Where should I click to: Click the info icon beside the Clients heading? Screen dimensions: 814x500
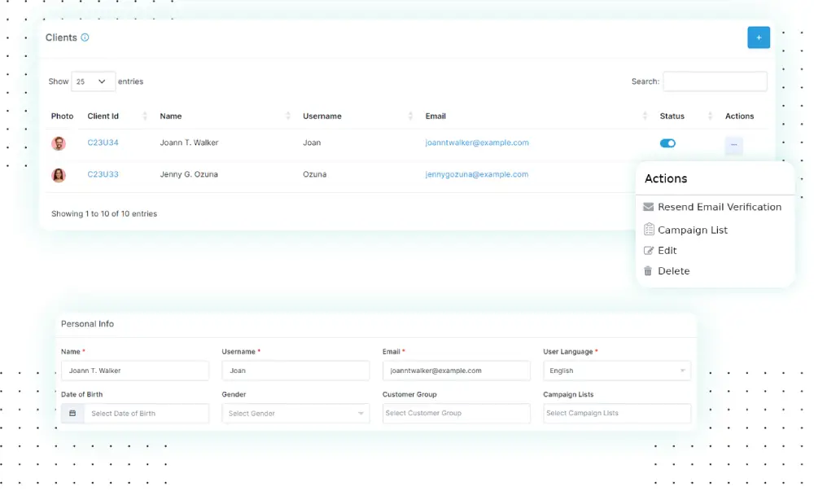point(85,37)
